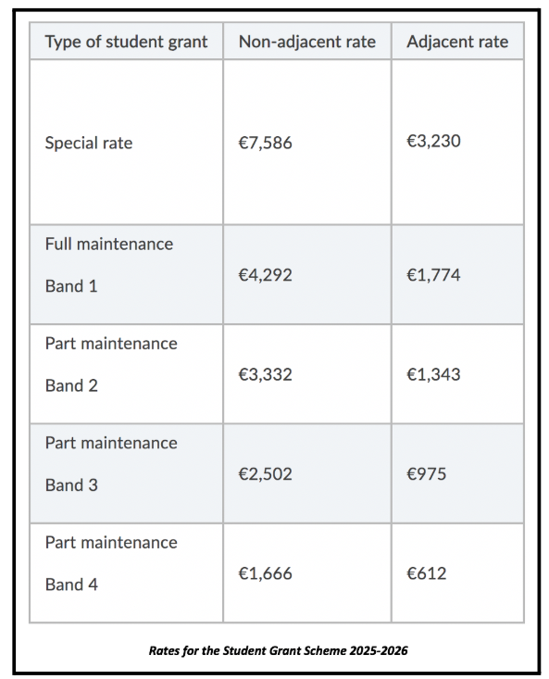Select the €975 adjacent rate value
Image resolution: width=549 pixels, height=679 pixels.
tap(426, 474)
